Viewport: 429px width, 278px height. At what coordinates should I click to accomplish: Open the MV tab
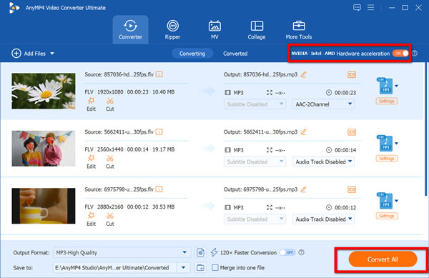tap(214, 29)
